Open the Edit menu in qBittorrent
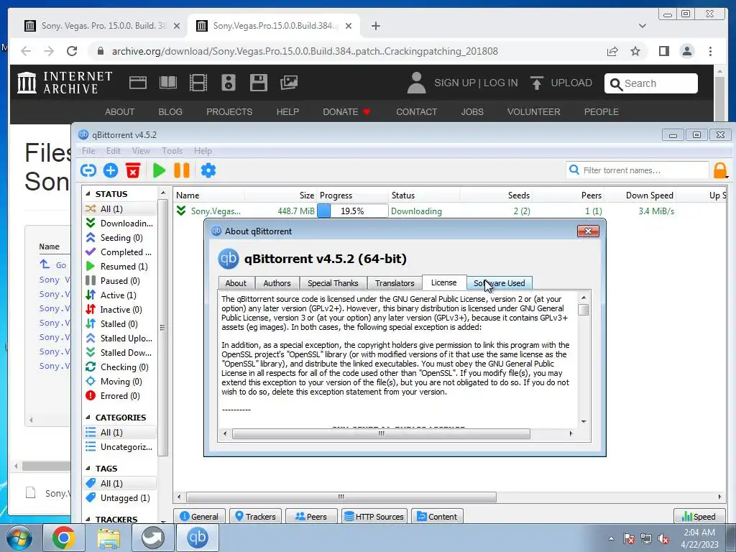Viewport: 736px width, 552px height. coord(113,151)
